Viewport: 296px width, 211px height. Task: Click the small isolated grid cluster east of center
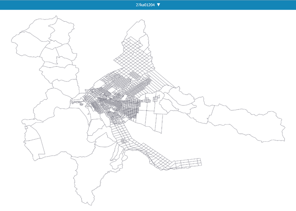point(156,99)
